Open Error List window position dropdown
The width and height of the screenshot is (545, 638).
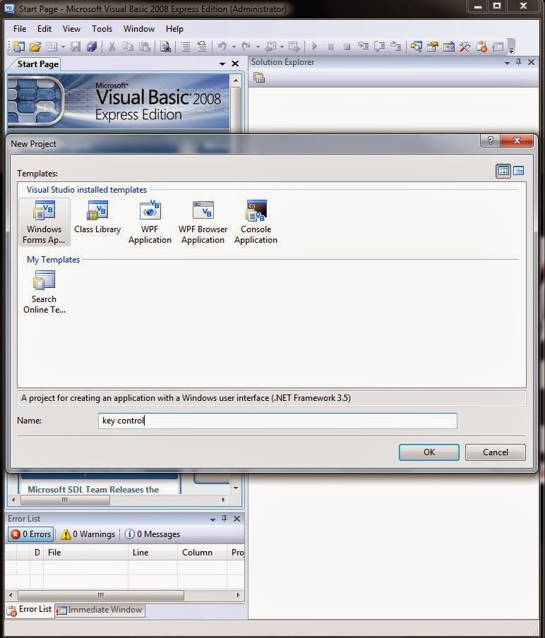point(212,519)
